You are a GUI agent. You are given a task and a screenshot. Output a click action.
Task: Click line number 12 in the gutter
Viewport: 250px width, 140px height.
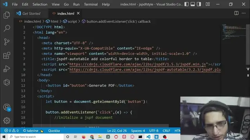[x=23, y=86]
